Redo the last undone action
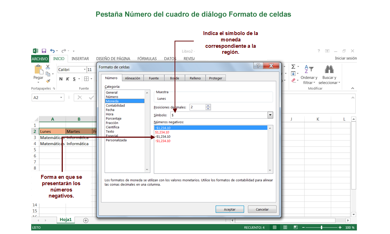 (x=64, y=51)
